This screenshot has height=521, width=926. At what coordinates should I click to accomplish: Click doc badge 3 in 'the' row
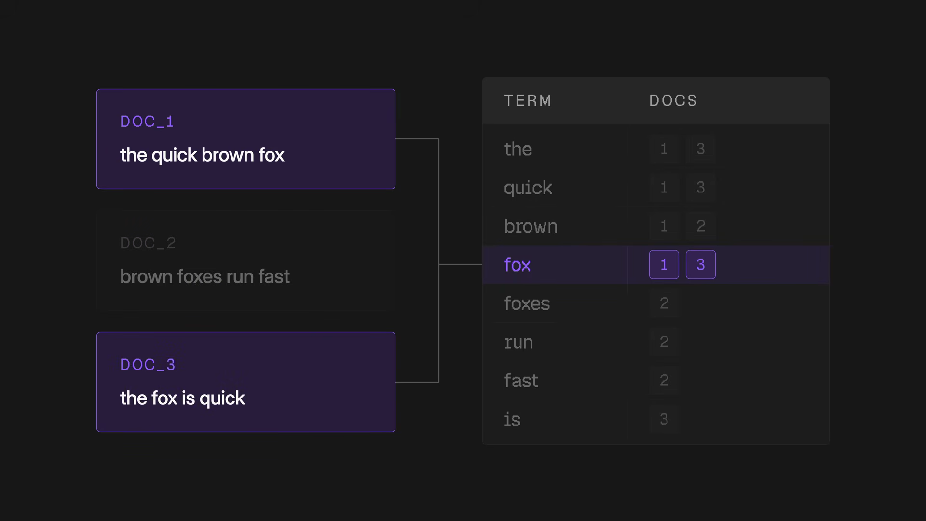click(x=701, y=149)
